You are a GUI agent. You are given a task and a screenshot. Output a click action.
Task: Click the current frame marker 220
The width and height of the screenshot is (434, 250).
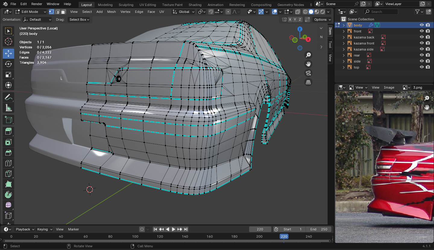pos(284,236)
